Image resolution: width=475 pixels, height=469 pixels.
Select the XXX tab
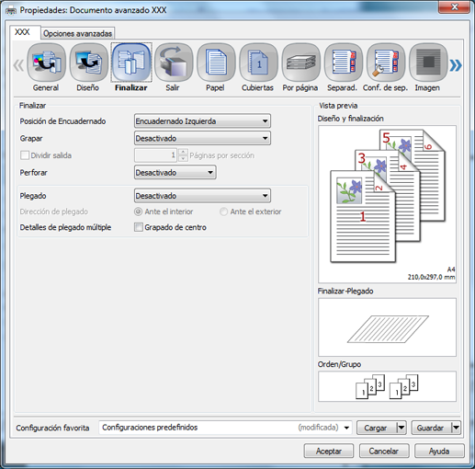click(x=23, y=32)
